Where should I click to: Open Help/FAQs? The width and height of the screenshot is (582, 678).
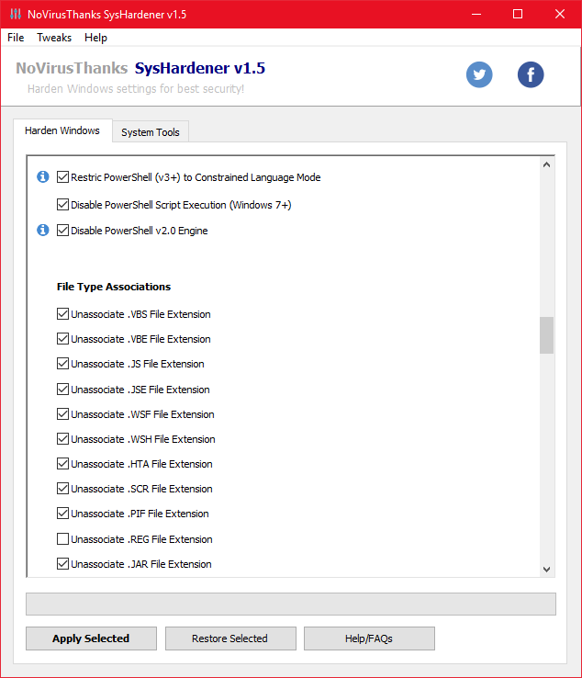pos(369,638)
